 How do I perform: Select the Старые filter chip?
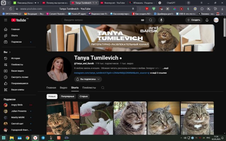84,96
